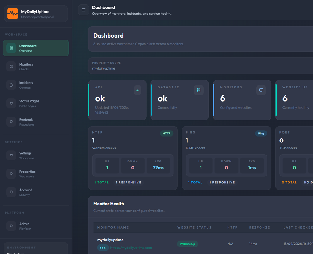Open the Account Security menu item
The height and width of the screenshot is (254, 313).
36,192
